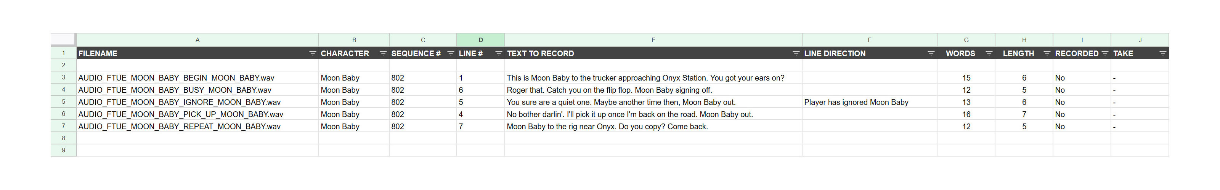Open the TEXT TO RECORD filter icon
This screenshot has width=1220, height=190.
pos(796,54)
